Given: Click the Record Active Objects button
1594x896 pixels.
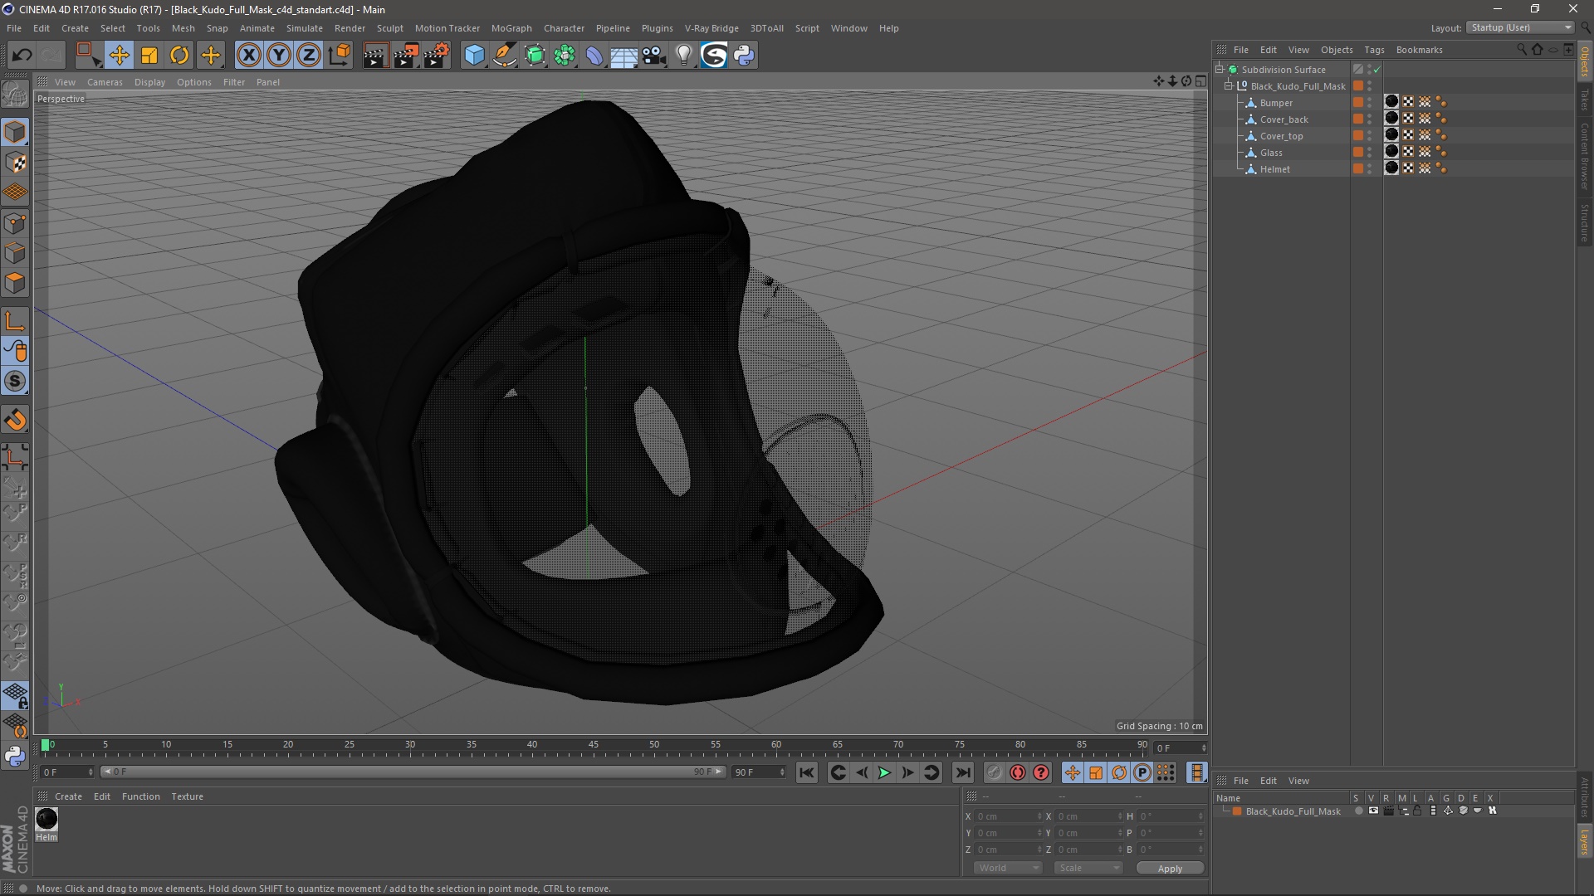Looking at the screenshot, I should point(995,772).
